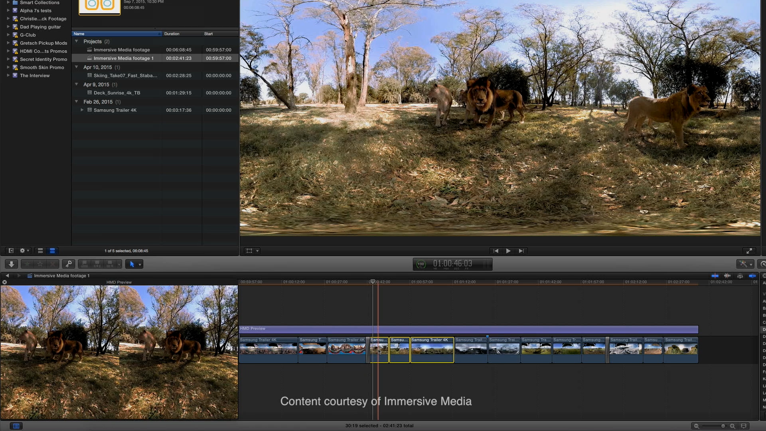Click go to next edit button
766x431 pixels.
521,251
